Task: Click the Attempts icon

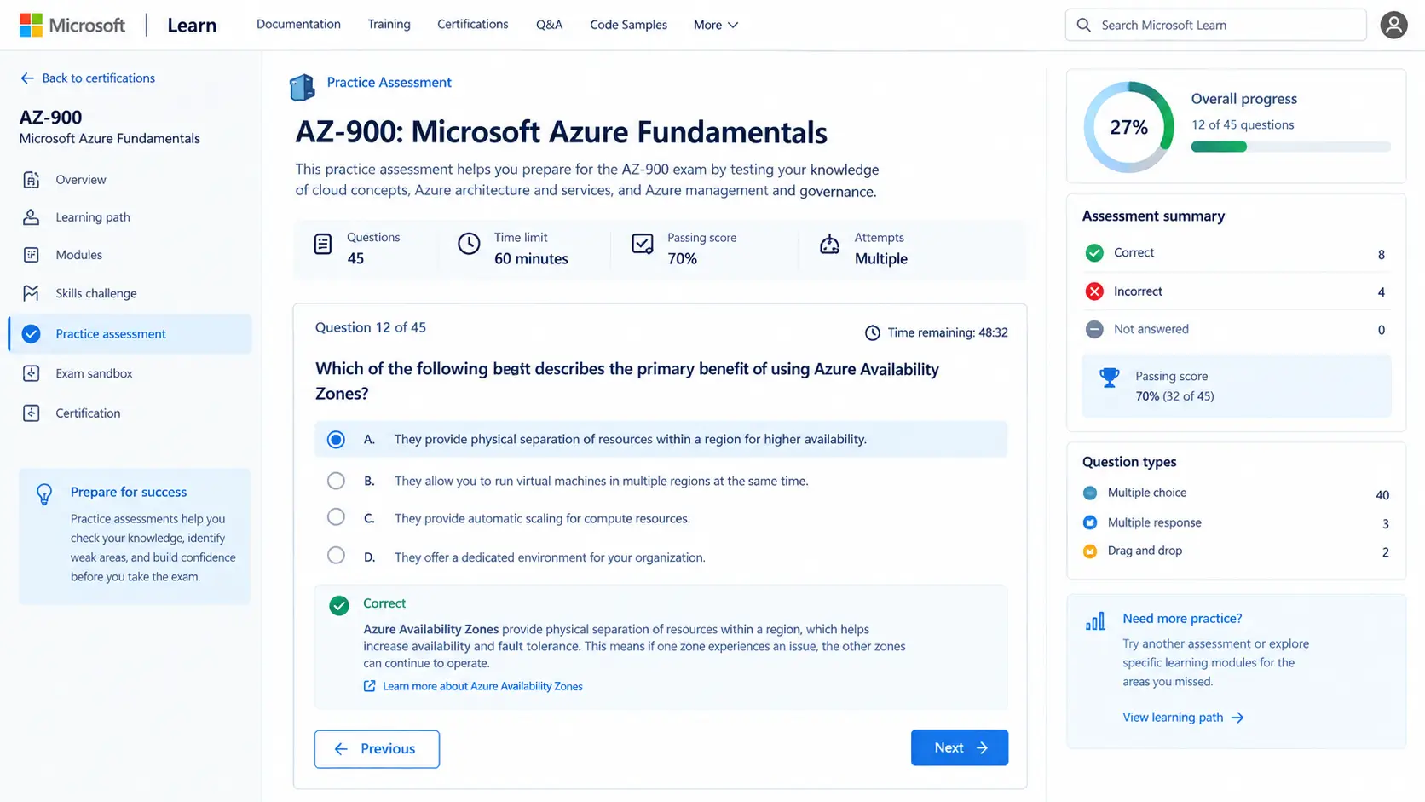Action: click(x=829, y=245)
